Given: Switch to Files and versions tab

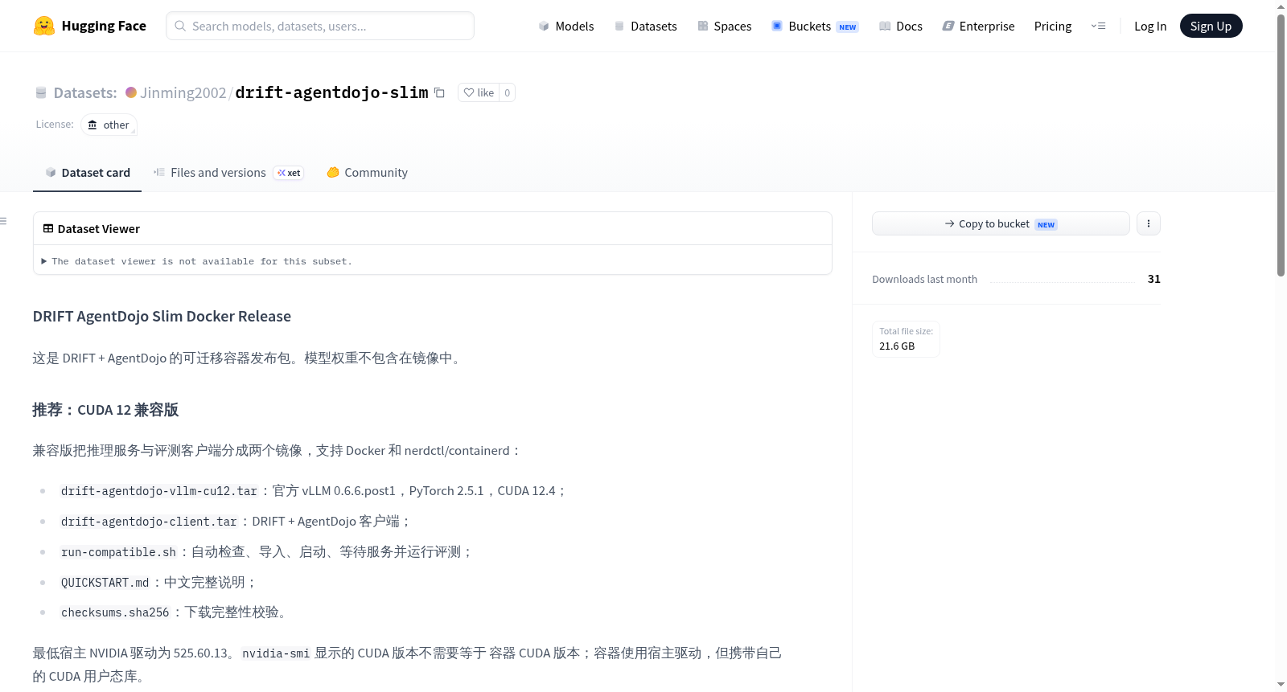Looking at the screenshot, I should [228, 173].
